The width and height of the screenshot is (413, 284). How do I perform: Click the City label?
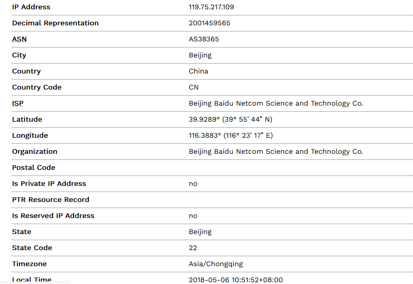[x=19, y=55]
